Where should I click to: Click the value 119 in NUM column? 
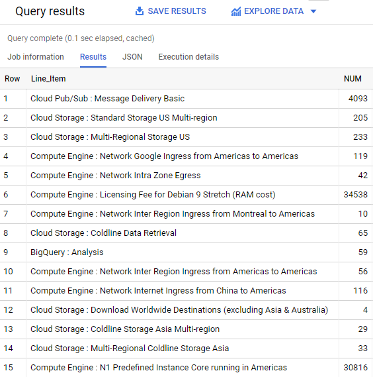pyautogui.click(x=360, y=156)
